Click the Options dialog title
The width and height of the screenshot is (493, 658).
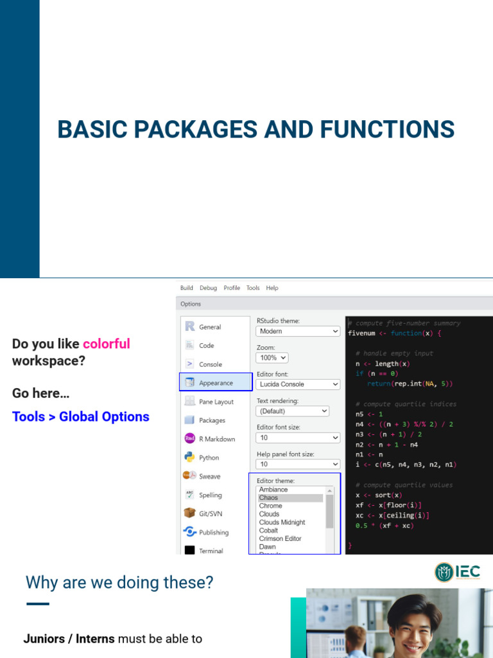191,304
